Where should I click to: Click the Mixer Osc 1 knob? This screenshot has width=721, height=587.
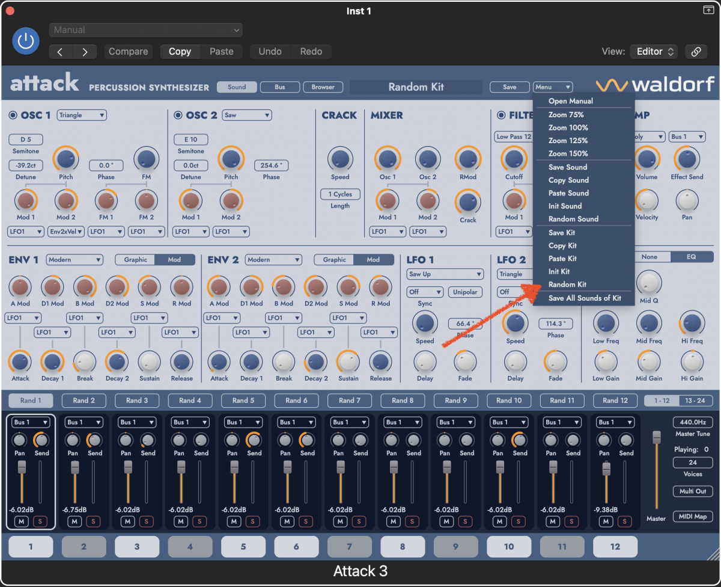point(388,159)
